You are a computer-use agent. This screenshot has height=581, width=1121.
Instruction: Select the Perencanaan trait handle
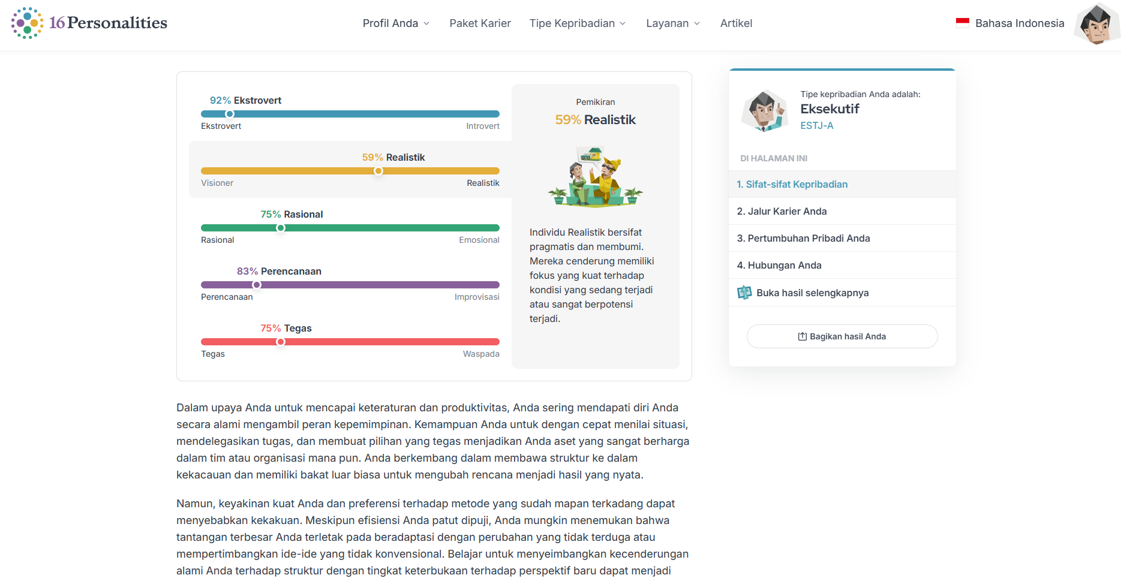[257, 285]
